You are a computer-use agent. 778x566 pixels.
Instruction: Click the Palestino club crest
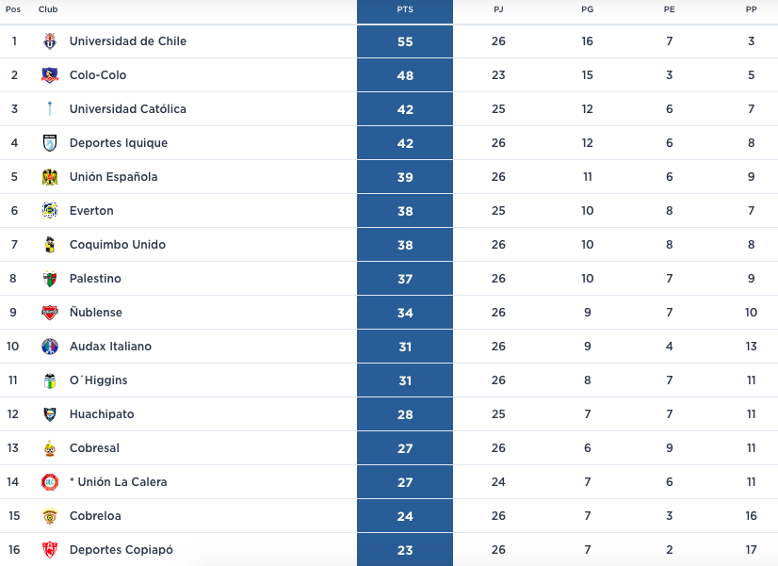coord(50,279)
